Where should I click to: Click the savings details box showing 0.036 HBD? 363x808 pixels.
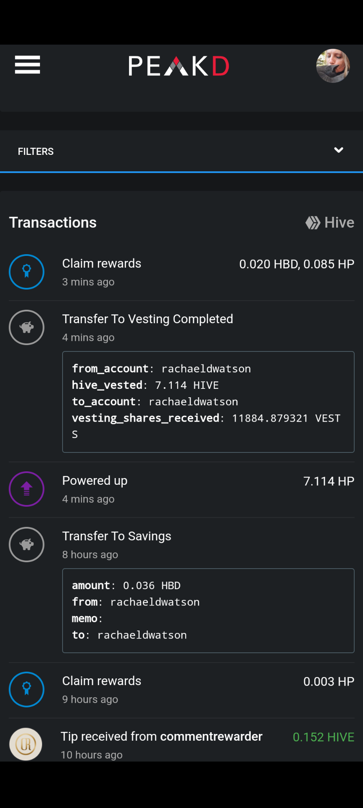tap(208, 611)
